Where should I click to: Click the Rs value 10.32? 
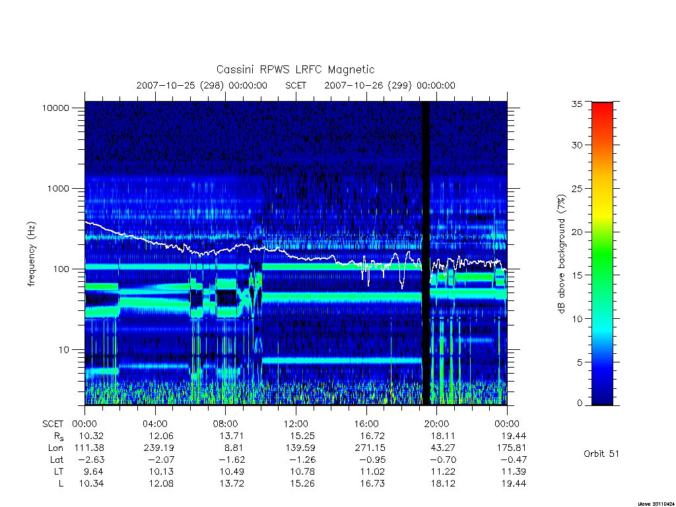point(91,436)
